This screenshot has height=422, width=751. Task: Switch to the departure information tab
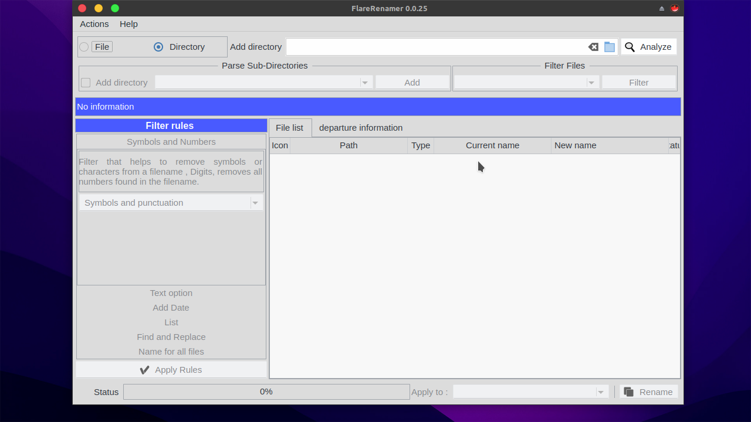(x=361, y=128)
